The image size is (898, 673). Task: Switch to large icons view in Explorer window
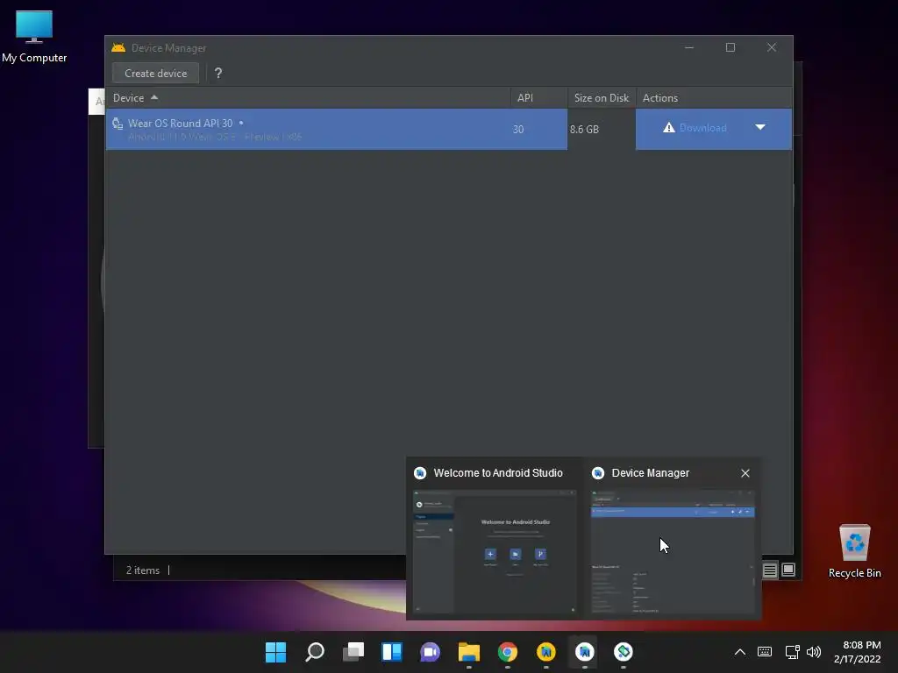point(788,570)
